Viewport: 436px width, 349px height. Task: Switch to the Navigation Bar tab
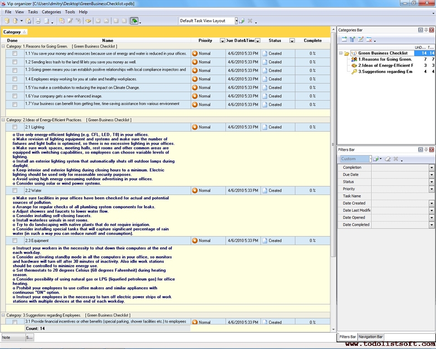tap(371, 337)
